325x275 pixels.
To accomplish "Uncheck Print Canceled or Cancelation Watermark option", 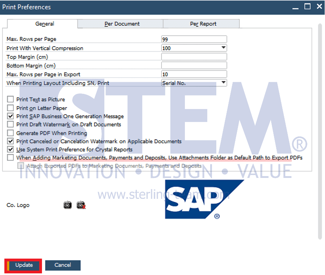I will (10, 141).
